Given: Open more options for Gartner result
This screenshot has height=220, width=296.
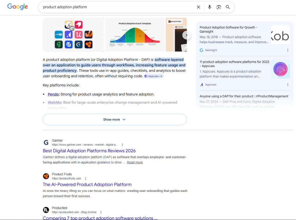Looking at the screenshot, I should point(122,145).
